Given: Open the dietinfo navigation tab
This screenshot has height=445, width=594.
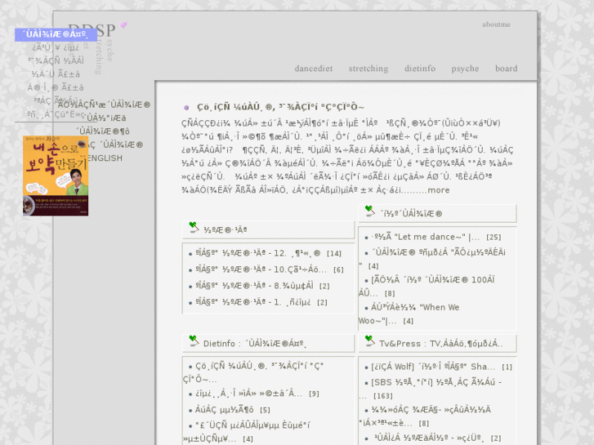Looking at the screenshot, I should click(x=420, y=69).
